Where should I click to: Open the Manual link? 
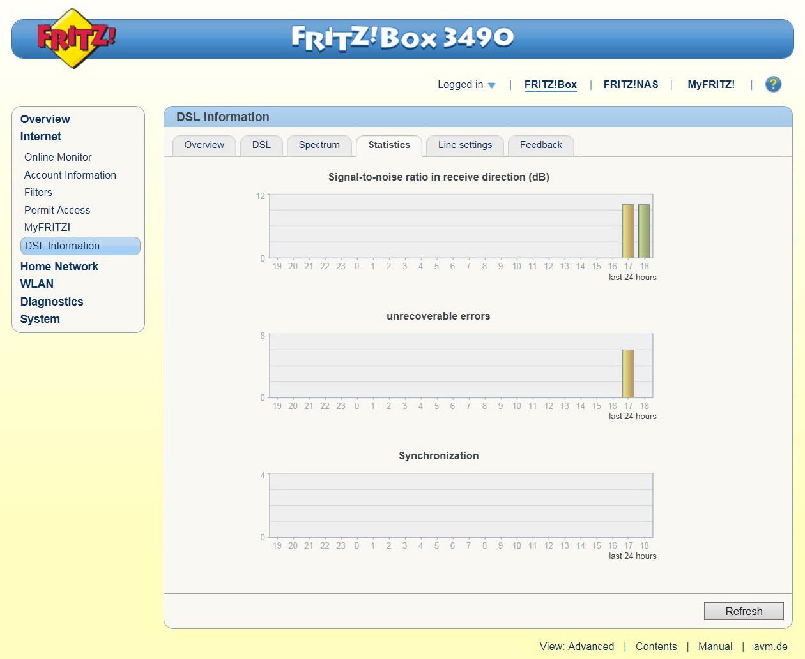pos(716,646)
